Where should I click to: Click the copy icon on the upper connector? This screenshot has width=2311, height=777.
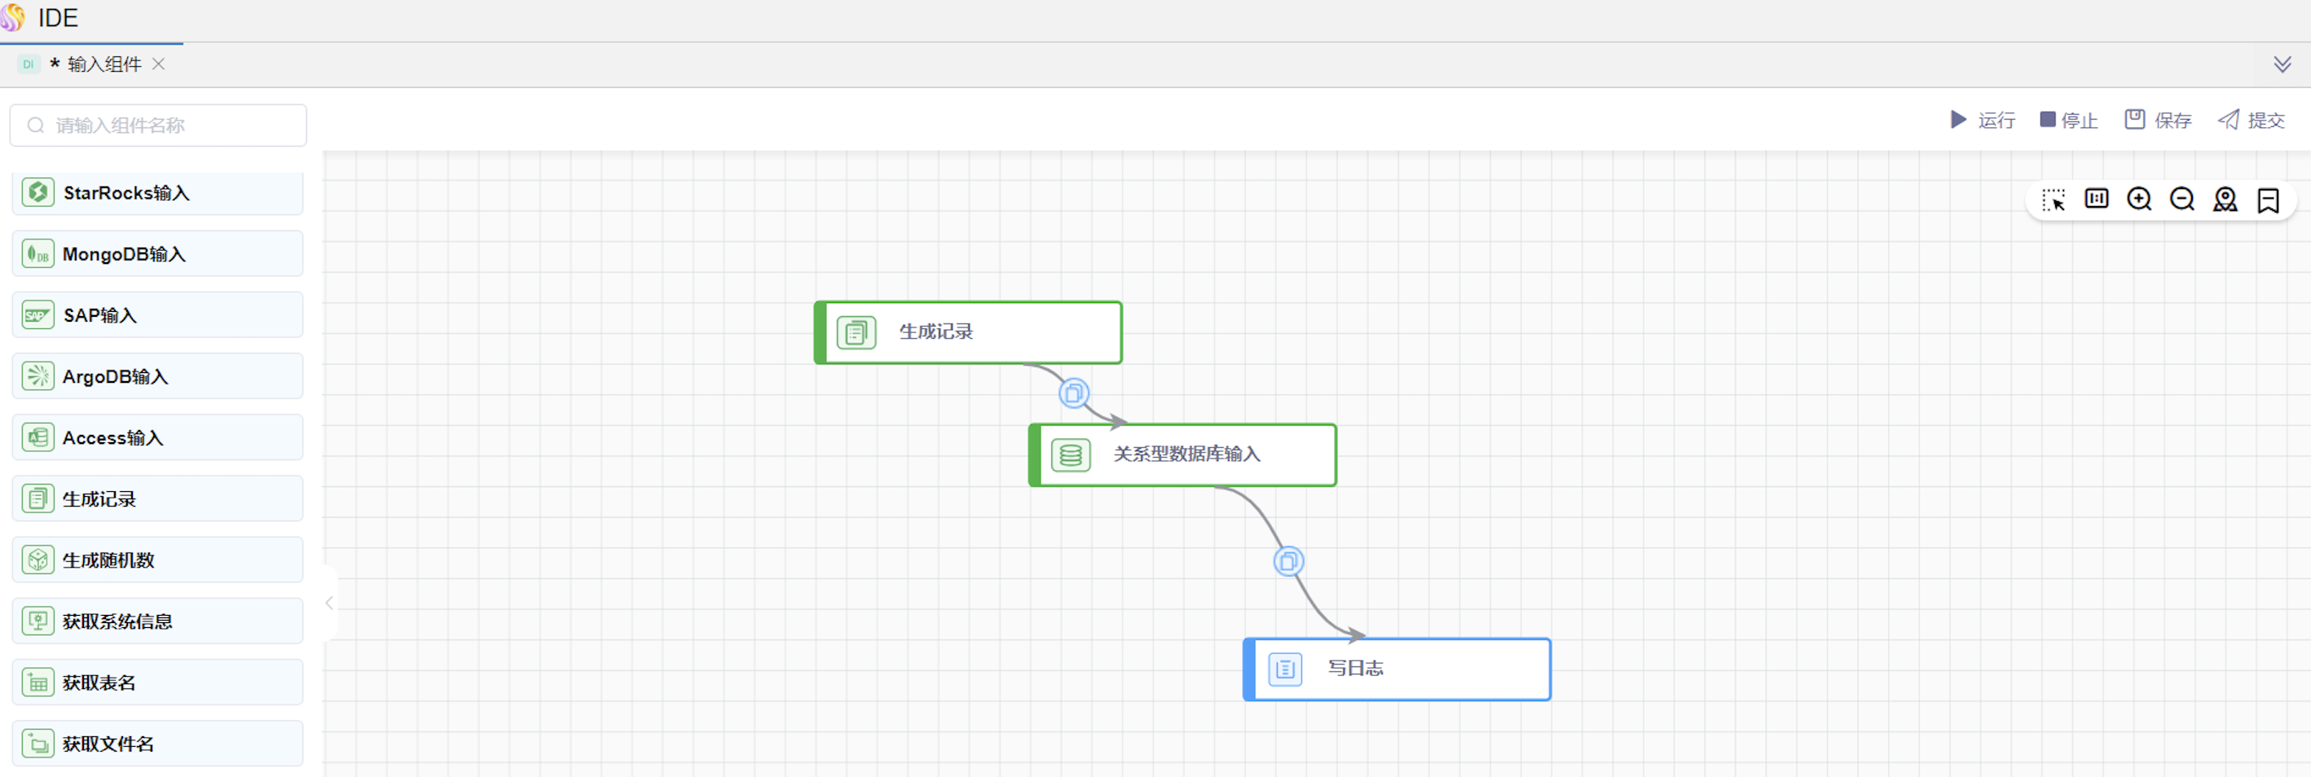1073,393
